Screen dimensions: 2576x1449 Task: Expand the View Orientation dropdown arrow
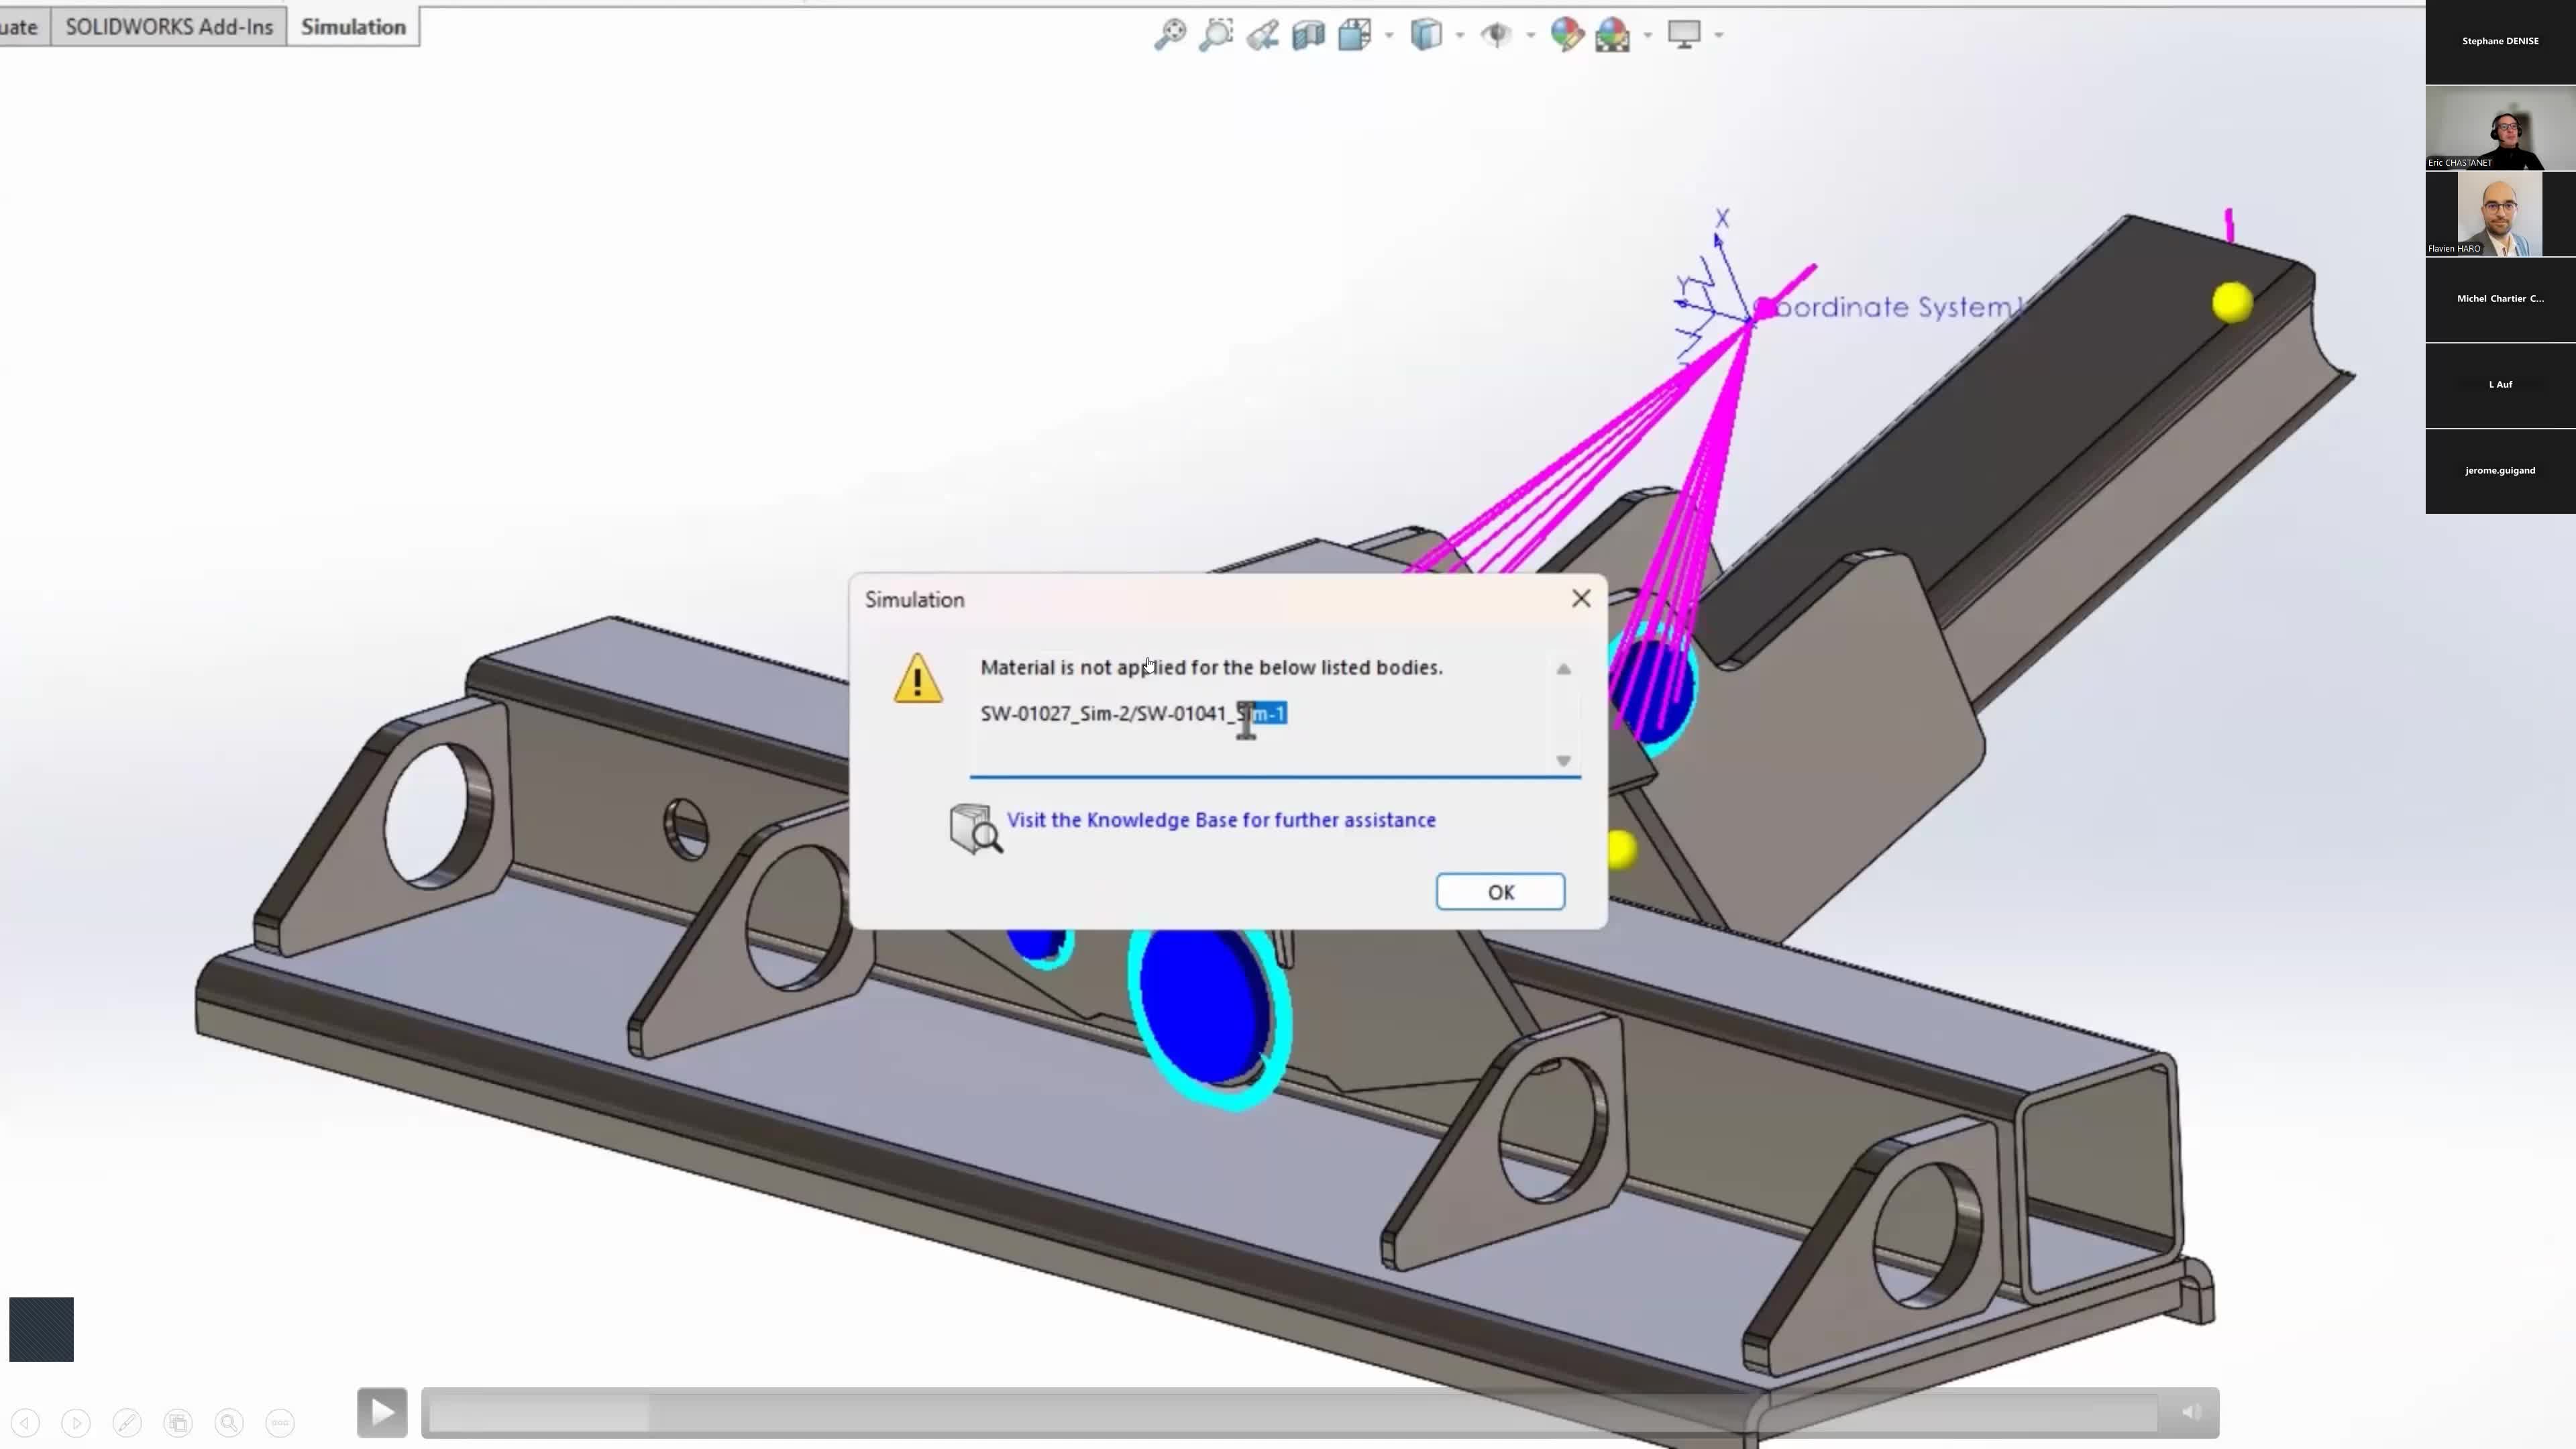pos(1389,35)
